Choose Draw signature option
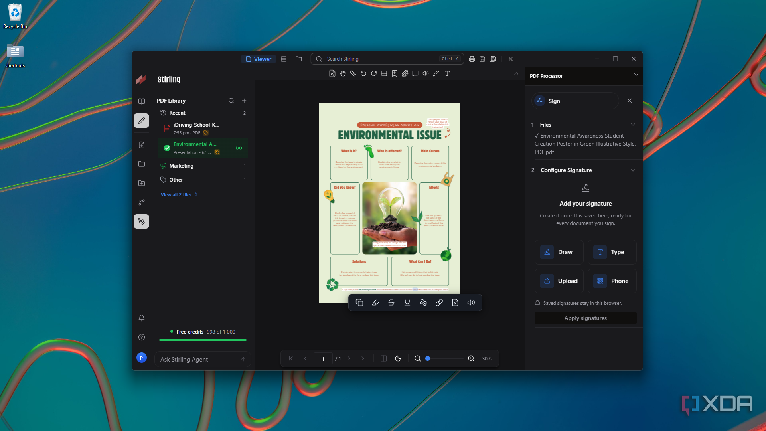This screenshot has height=431, width=766. (x=559, y=252)
